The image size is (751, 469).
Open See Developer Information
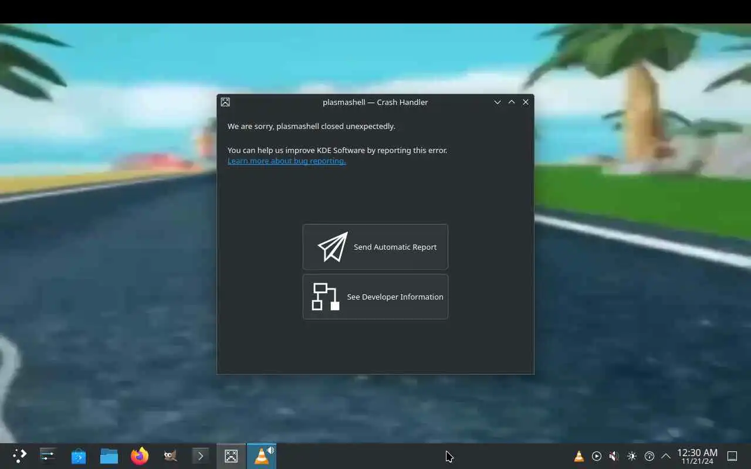click(x=375, y=297)
